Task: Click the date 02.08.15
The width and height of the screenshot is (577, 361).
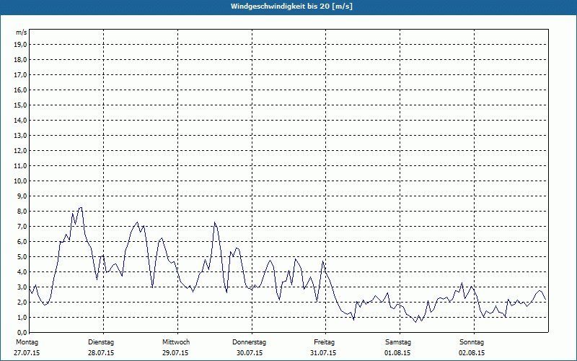Action: pos(472,353)
